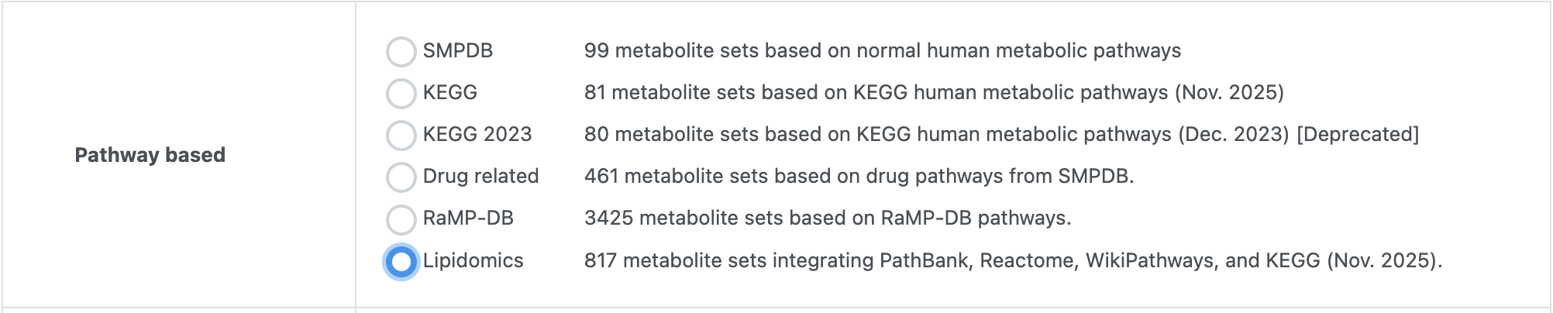The width and height of the screenshot is (1553, 313).
Task: Choose the KEGG radio option
Action: pos(401,94)
